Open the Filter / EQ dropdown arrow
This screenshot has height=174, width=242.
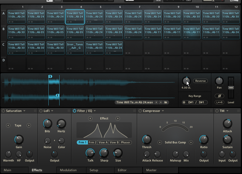coord(95,111)
